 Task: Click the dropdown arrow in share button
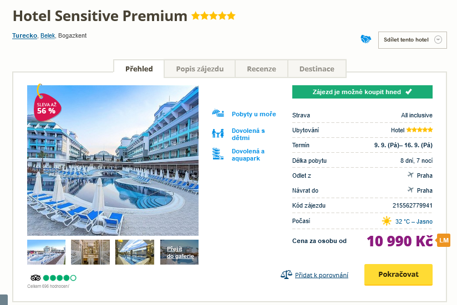(x=438, y=40)
